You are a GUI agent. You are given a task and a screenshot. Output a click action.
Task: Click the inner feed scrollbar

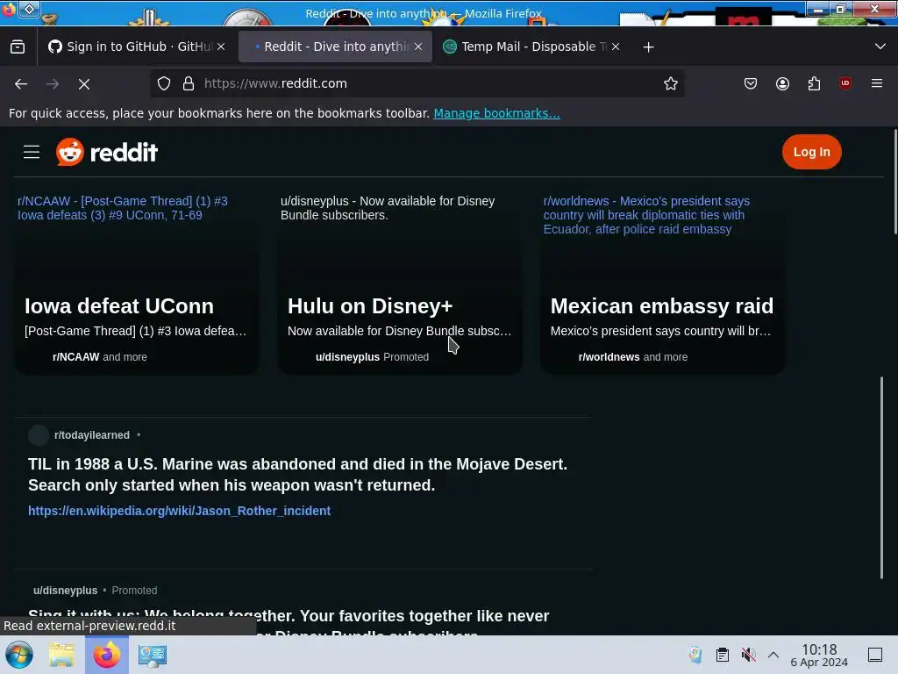pos(881,478)
